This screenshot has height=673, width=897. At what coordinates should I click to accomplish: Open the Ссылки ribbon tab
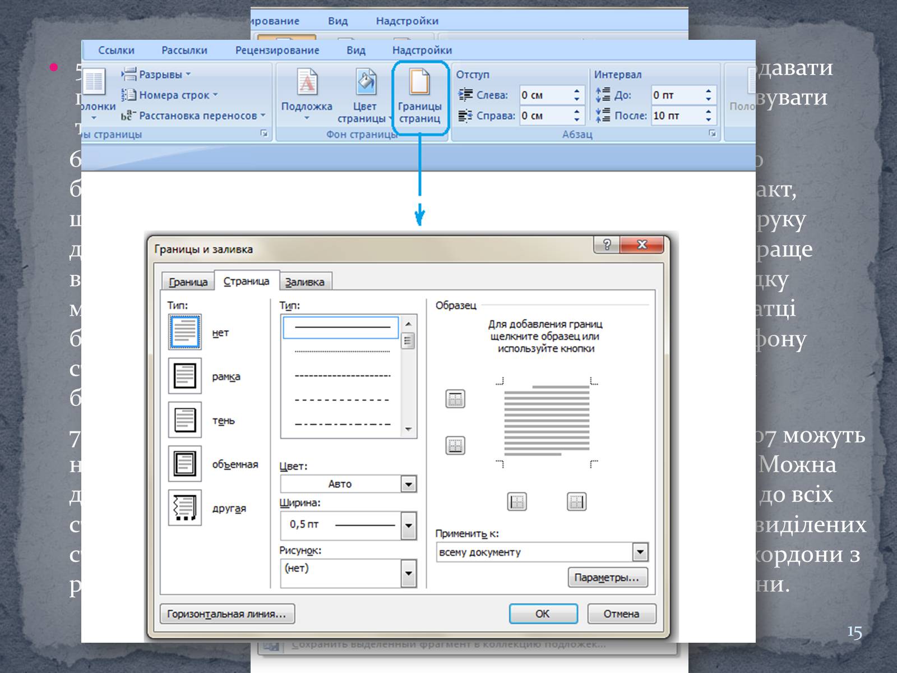click(x=117, y=50)
